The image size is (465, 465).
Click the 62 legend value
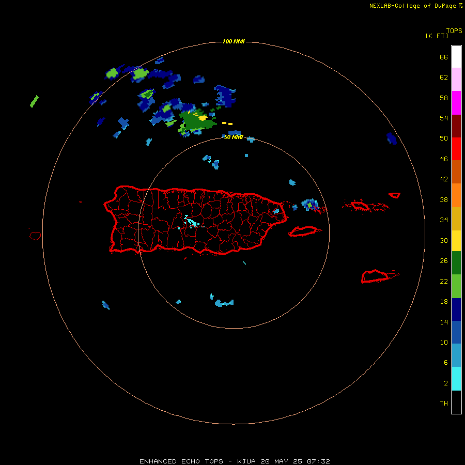(444, 78)
